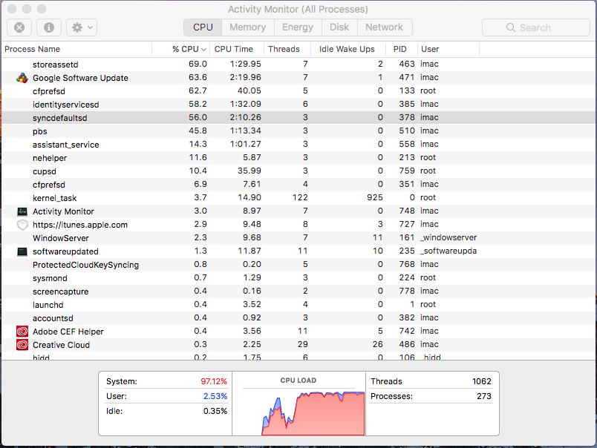Screen dimensions: 597x448
Task: Switch to the CPU tab
Action: (203, 27)
